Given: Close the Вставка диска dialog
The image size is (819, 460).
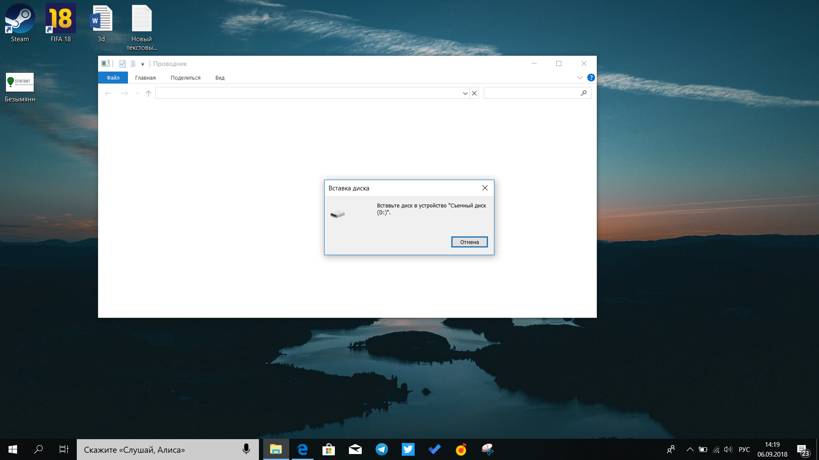Looking at the screenshot, I should (x=484, y=187).
